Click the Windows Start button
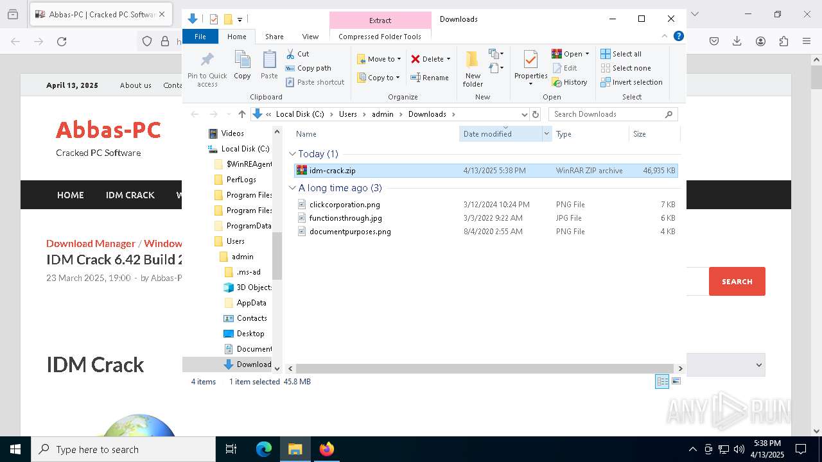 [x=15, y=449]
